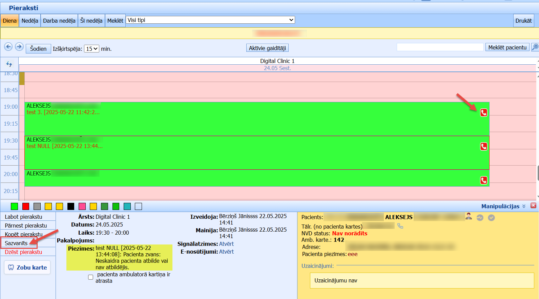Click the previous day arrow icon
Viewport: 539px width, 299px height.
8,47
